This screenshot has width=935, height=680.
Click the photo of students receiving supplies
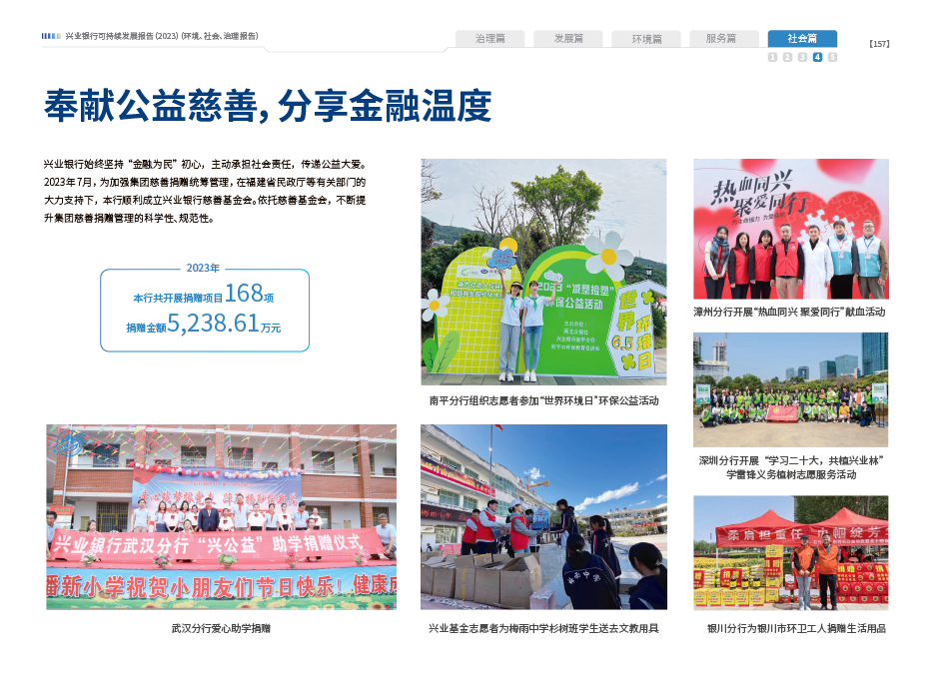543,516
